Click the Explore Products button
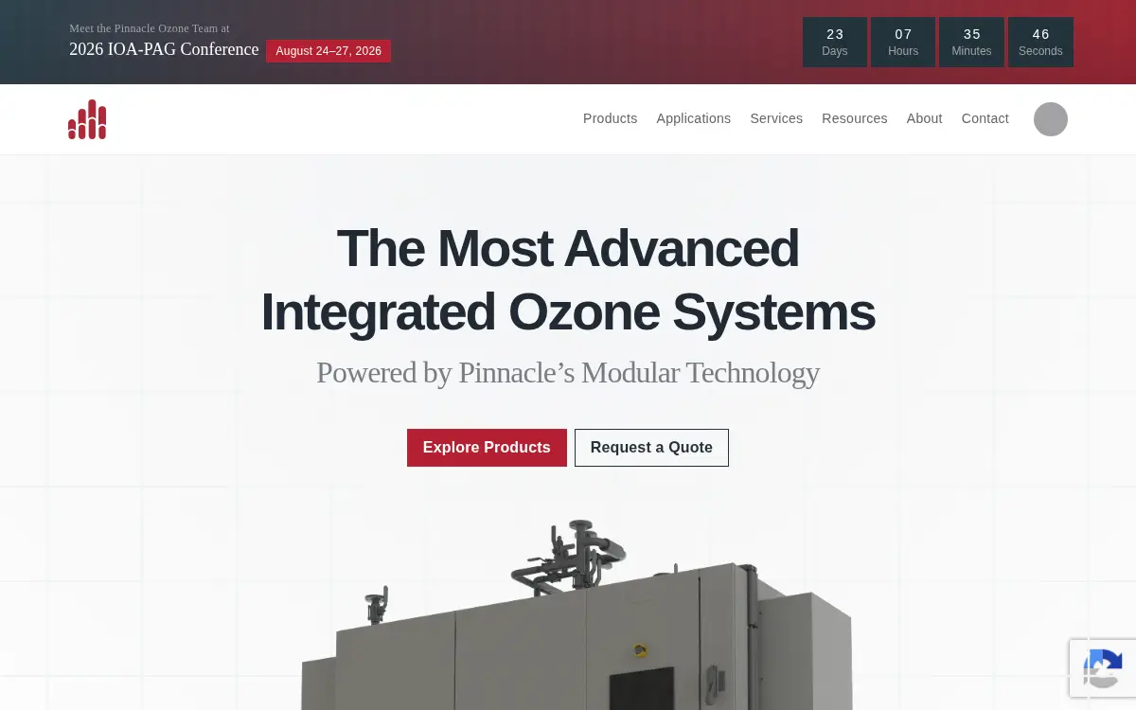The height and width of the screenshot is (710, 1136). click(487, 448)
